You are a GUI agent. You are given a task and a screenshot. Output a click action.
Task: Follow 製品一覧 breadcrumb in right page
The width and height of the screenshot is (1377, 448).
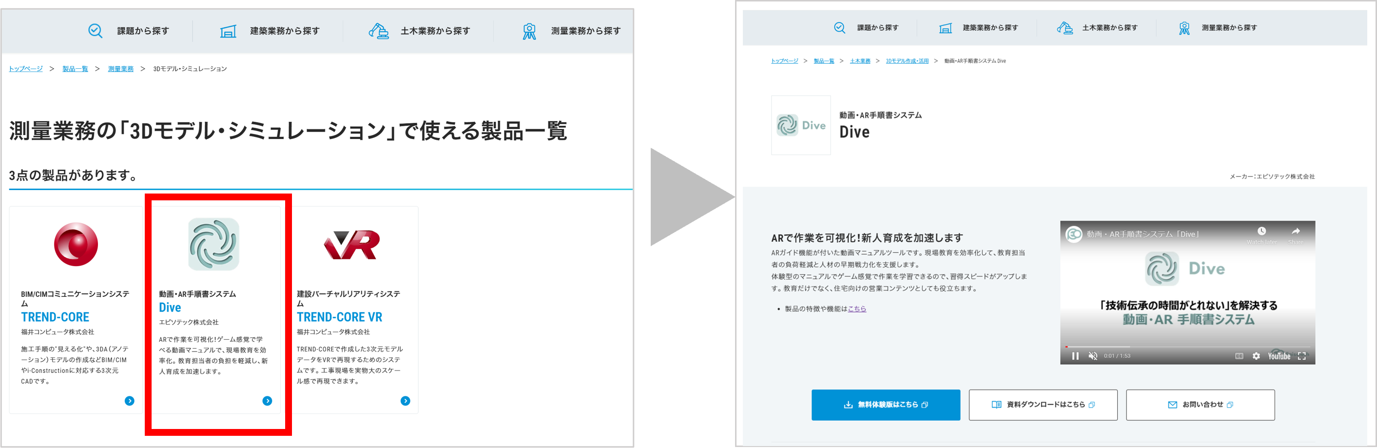point(824,61)
